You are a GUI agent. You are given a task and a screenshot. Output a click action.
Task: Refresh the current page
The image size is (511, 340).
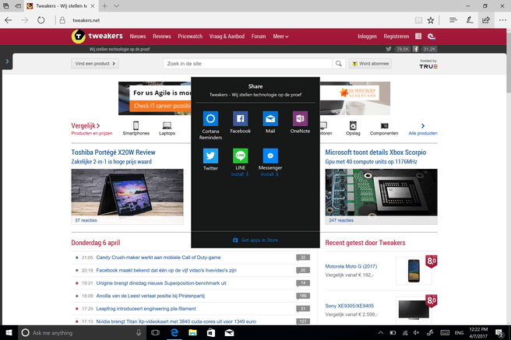(x=41, y=20)
